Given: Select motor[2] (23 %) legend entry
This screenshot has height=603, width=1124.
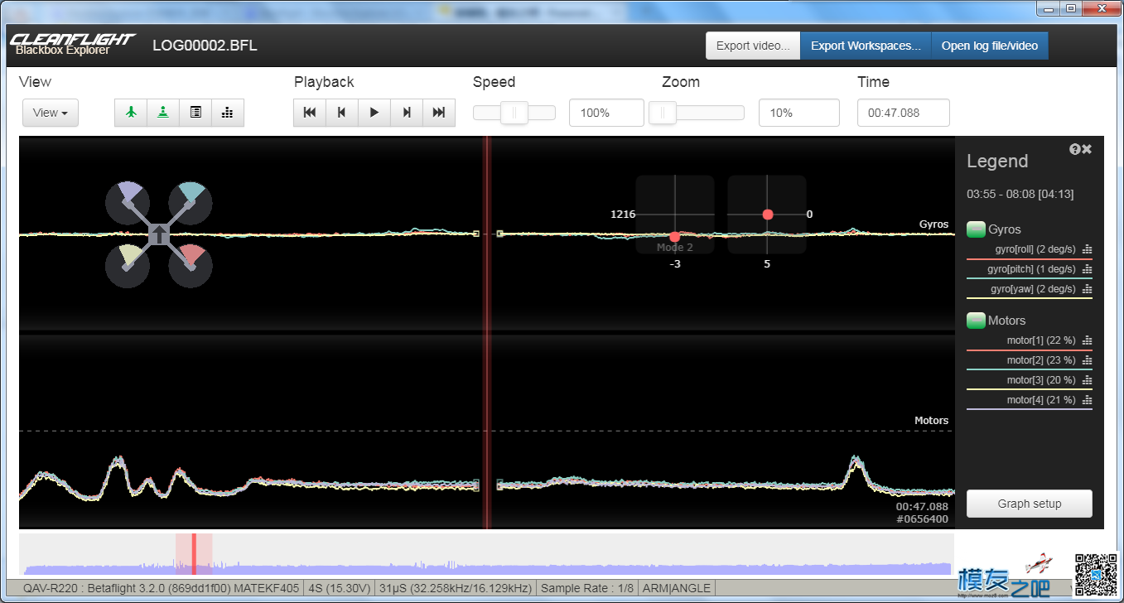Looking at the screenshot, I should pos(1041,360).
